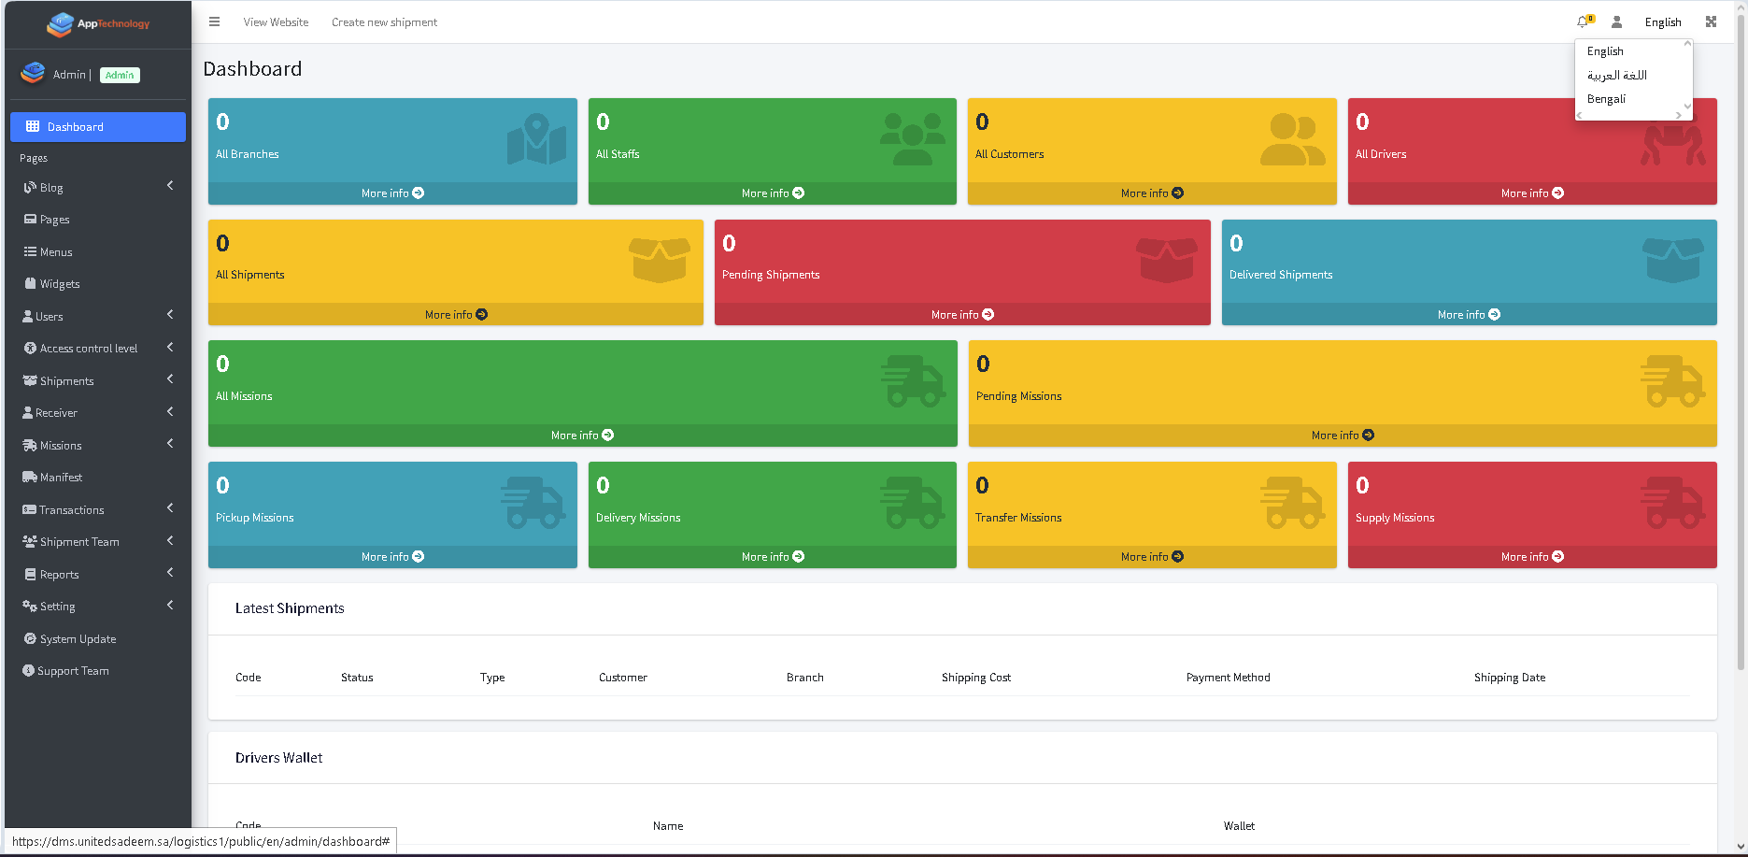This screenshot has height=857, width=1748.
Task: Select Dashboard in the sidebar
Action: click(x=98, y=127)
